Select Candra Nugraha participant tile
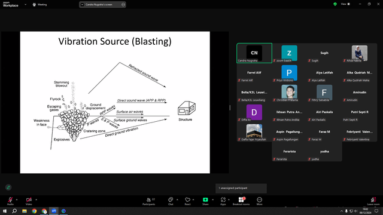383x215 pixels. click(254, 53)
